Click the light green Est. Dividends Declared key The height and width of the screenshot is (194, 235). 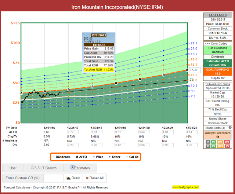(218, 50)
